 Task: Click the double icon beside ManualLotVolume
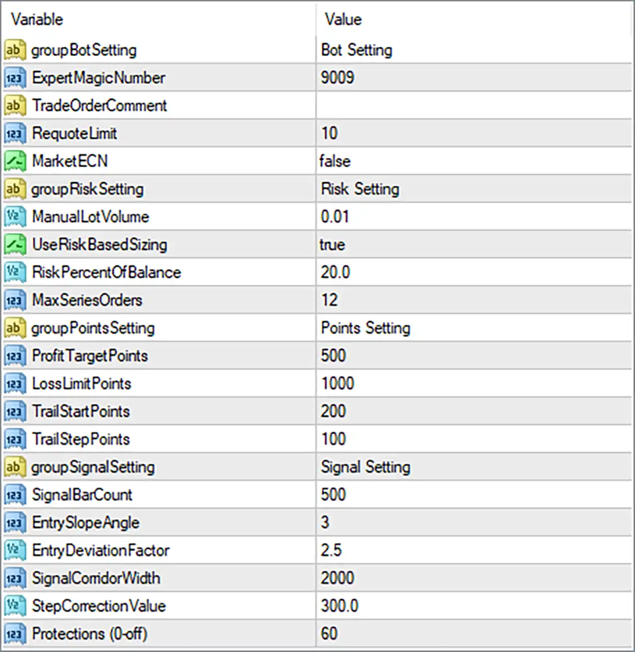coord(14,217)
